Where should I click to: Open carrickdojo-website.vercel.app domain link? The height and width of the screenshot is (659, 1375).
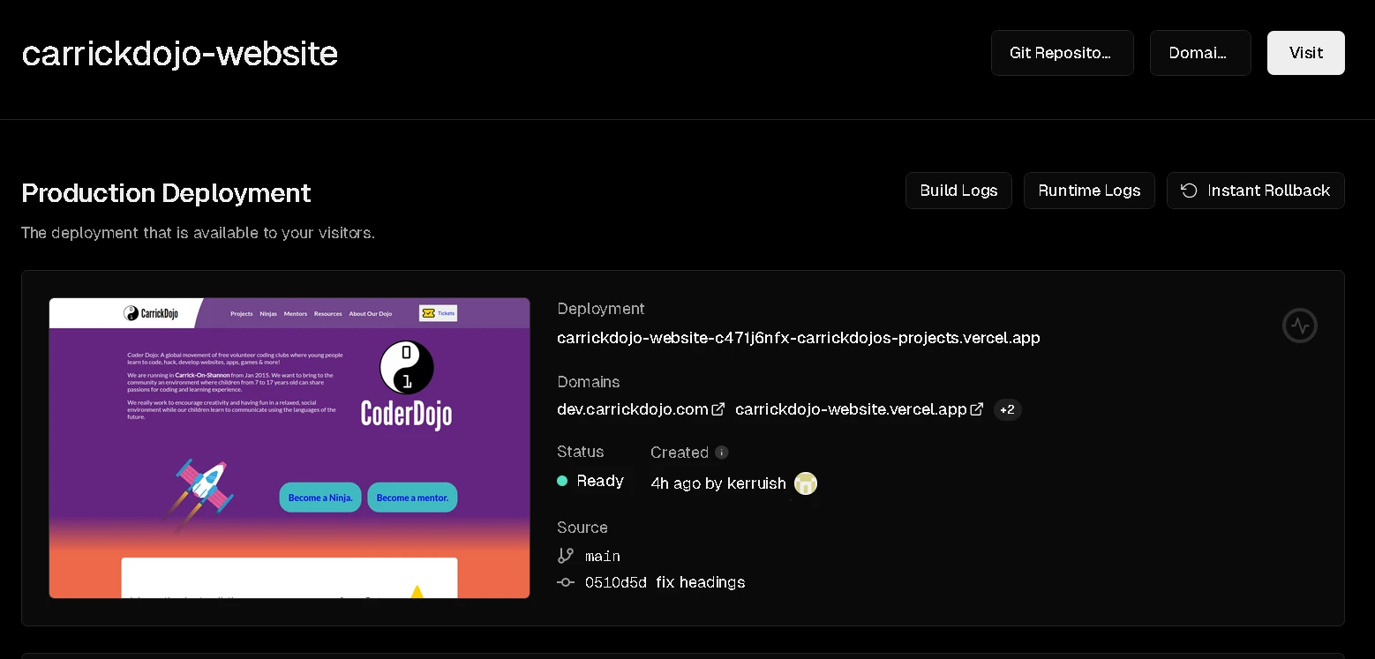(x=851, y=409)
